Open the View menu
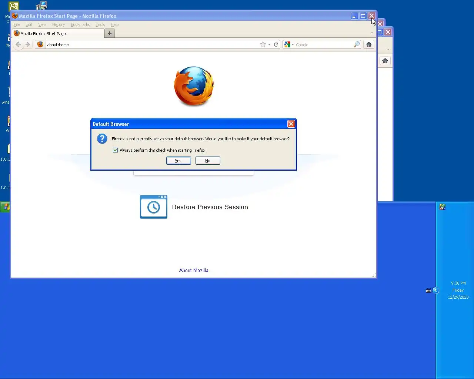This screenshot has height=379, width=474. [x=42, y=24]
